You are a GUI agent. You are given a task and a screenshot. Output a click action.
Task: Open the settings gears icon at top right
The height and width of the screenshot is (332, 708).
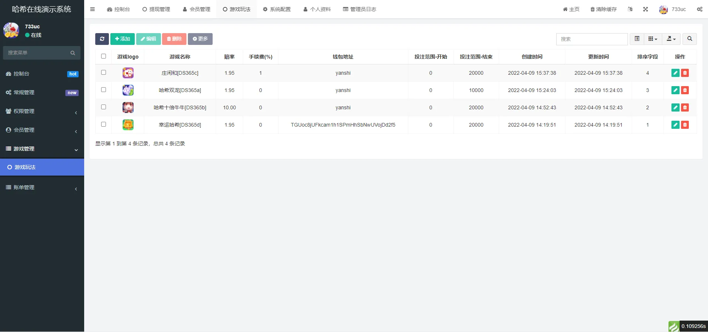pyautogui.click(x=700, y=9)
